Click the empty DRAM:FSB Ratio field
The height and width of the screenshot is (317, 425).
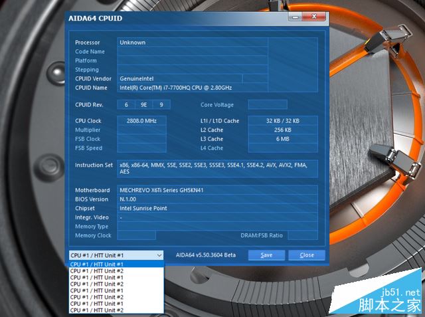point(303,235)
